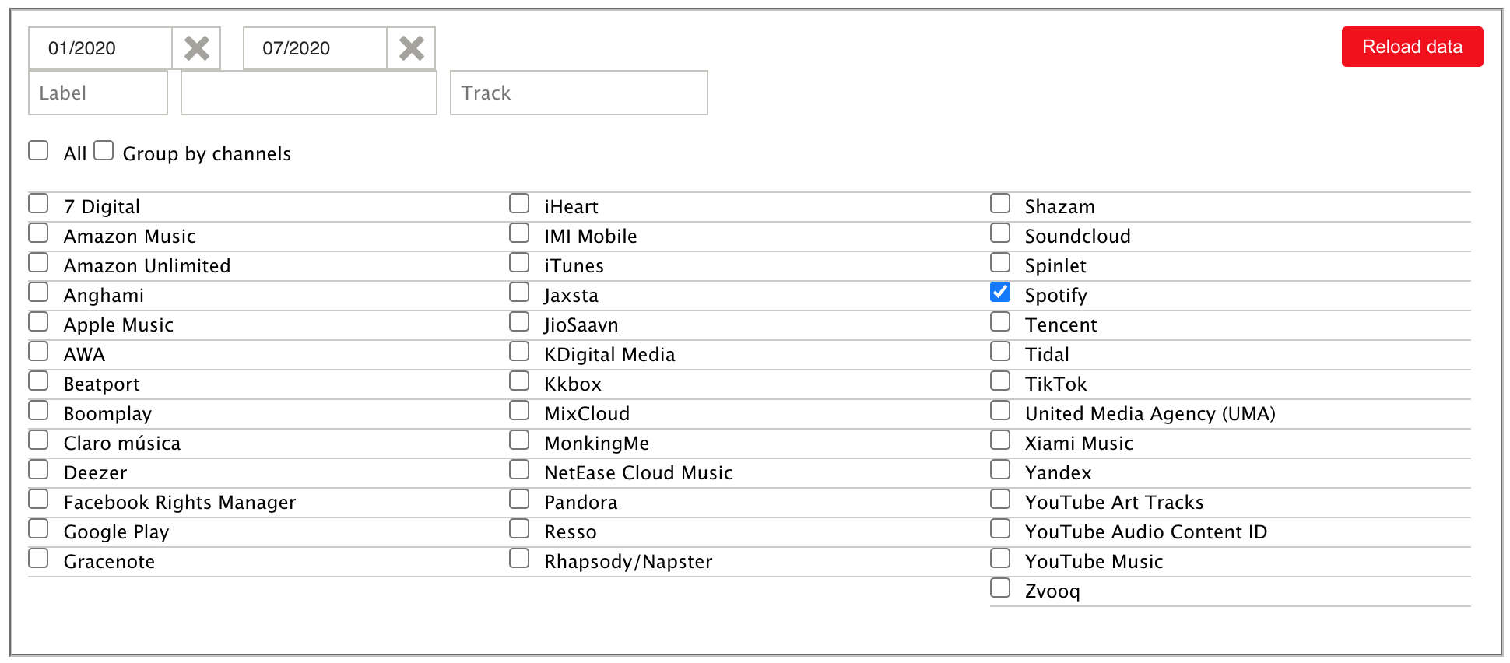Image resolution: width=1510 pixels, height=663 pixels.
Task: Tick the 7 Digital checkbox
Action: (38, 203)
